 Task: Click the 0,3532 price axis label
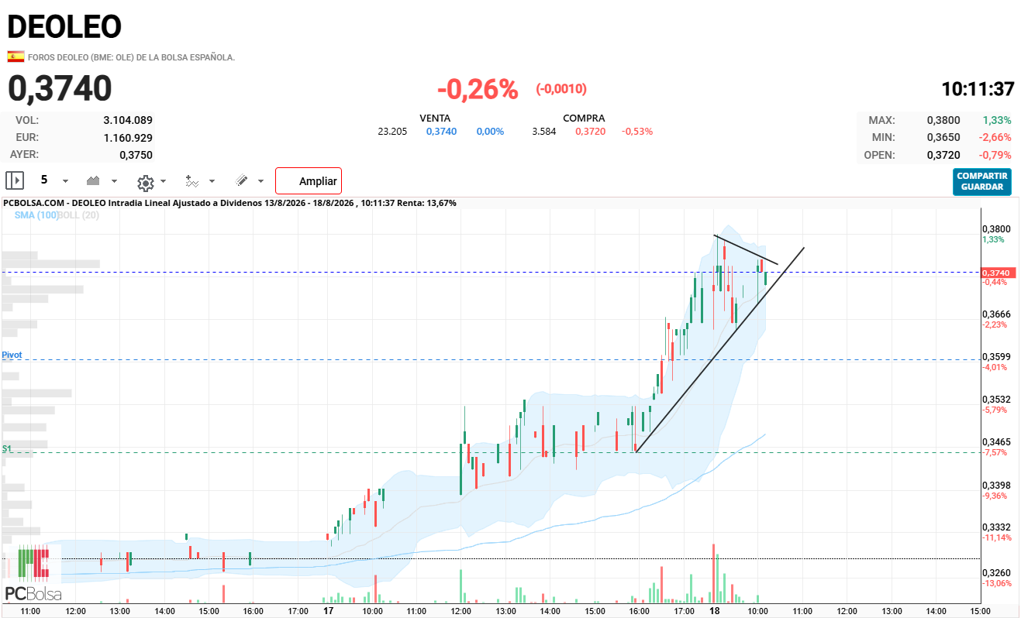coord(996,399)
